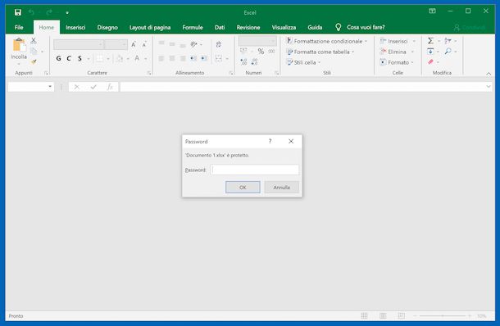Click the Format Painter brush icon

(34, 61)
